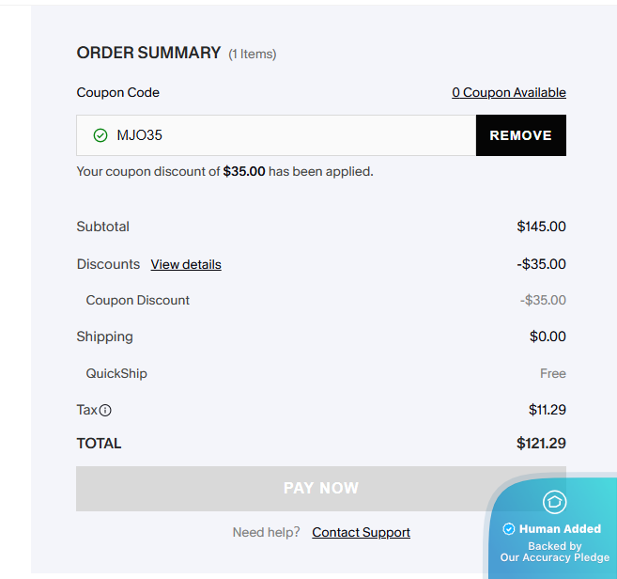This screenshot has height=579, width=617.
Task: Click the check icon beside Human Added
Action: tap(509, 529)
